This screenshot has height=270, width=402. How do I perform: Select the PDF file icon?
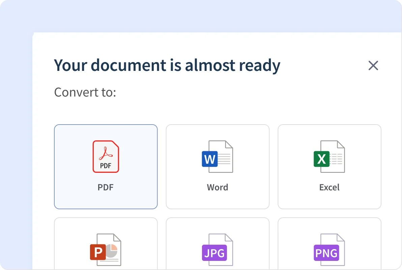tap(106, 156)
